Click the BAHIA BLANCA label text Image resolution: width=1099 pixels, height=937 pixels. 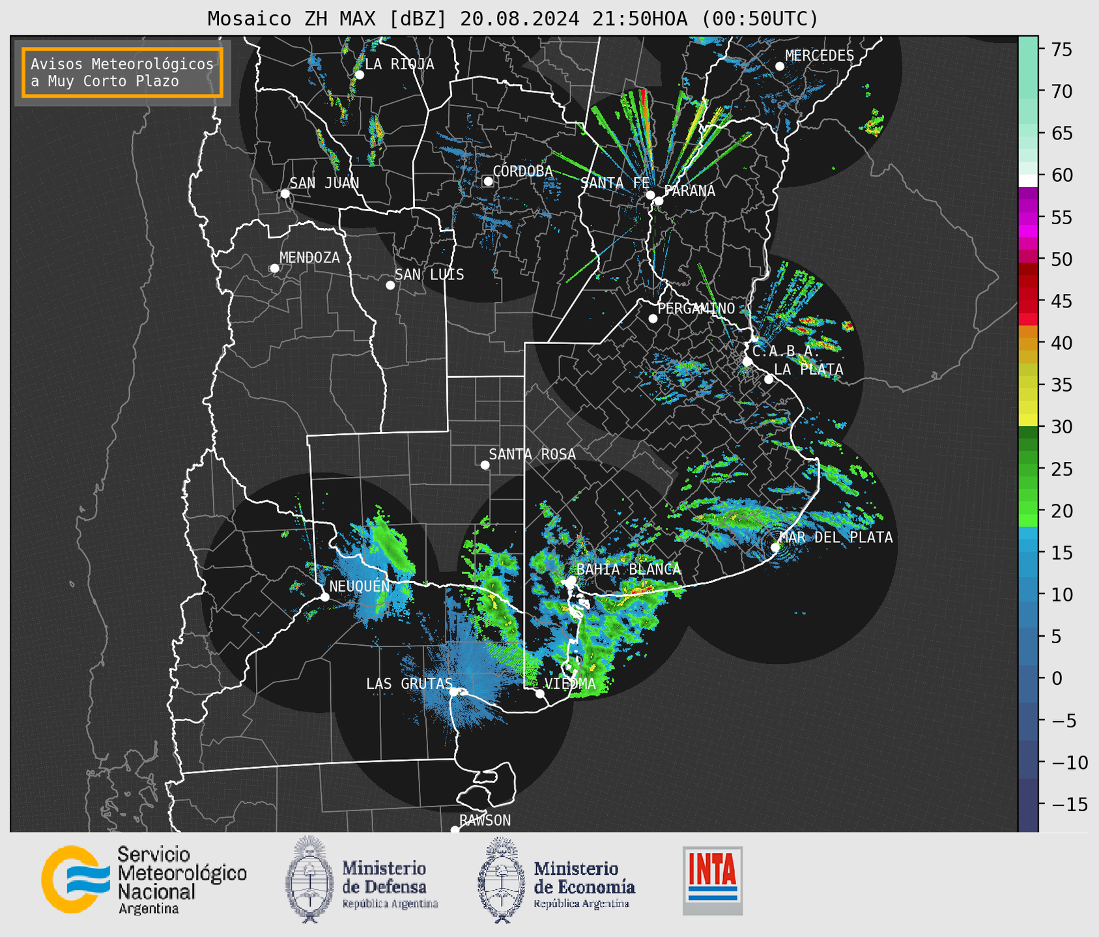629,569
